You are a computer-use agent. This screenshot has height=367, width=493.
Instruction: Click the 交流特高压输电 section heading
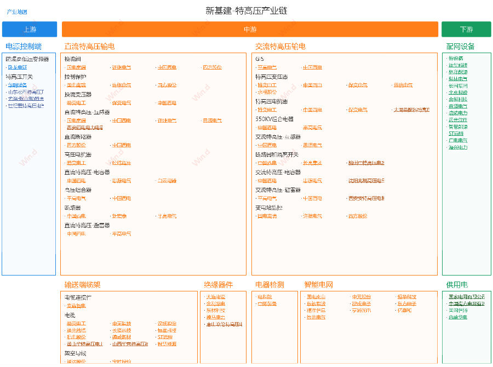tap(280, 47)
